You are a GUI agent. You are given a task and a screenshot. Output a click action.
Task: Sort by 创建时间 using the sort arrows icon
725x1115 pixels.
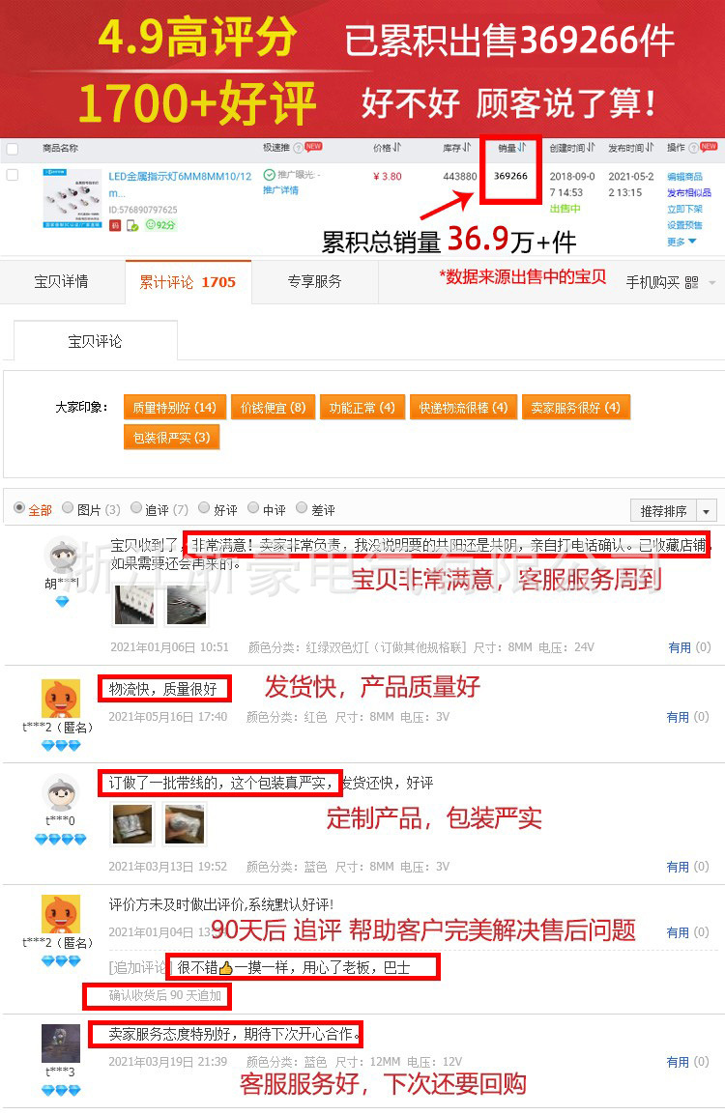tap(592, 147)
